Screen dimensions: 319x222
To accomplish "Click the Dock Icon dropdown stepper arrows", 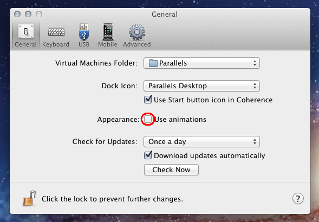I will click(255, 86).
